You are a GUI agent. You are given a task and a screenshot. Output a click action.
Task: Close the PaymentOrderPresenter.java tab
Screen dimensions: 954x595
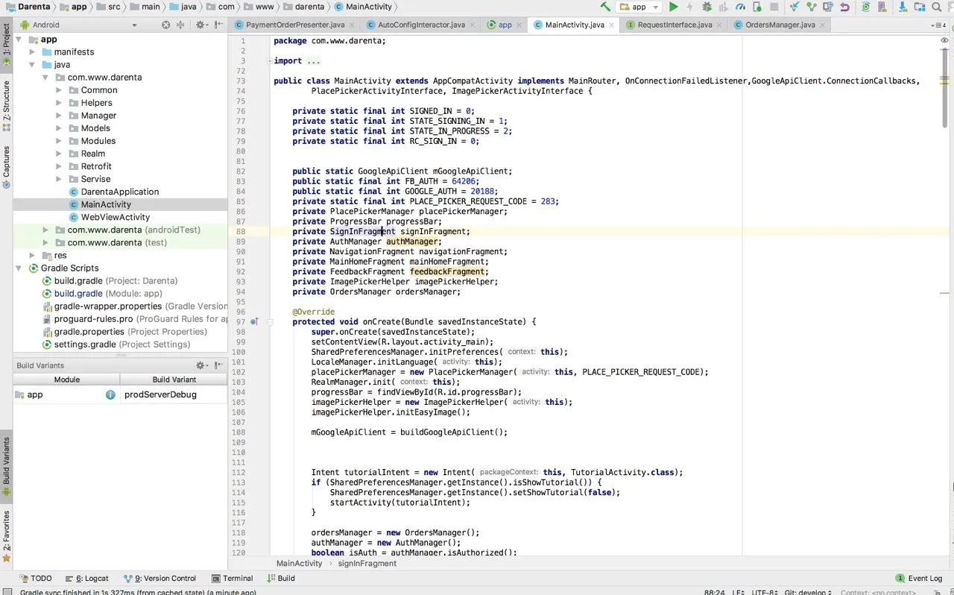(x=351, y=25)
